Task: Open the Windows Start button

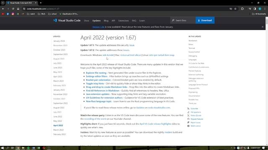Action: 3,148
